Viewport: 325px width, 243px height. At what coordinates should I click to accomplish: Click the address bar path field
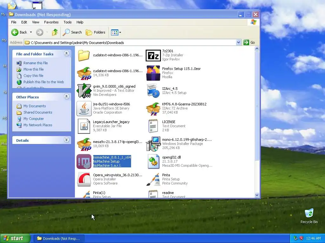click(133, 43)
